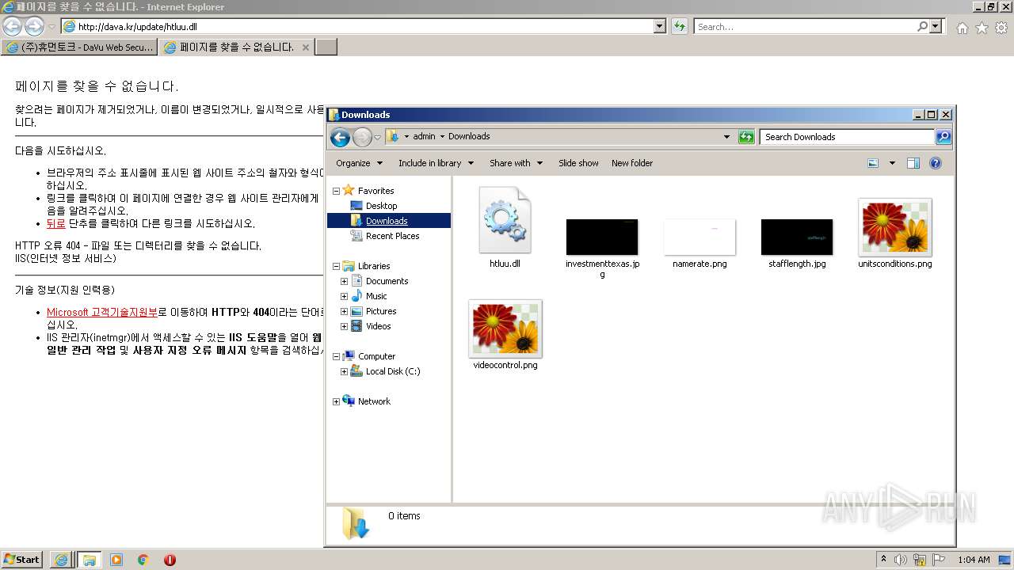Click IE refresh button
The height and width of the screenshot is (570, 1014).
[x=679, y=26]
